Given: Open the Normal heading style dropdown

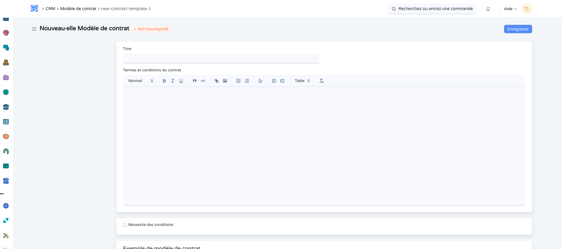Looking at the screenshot, I should [x=140, y=81].
